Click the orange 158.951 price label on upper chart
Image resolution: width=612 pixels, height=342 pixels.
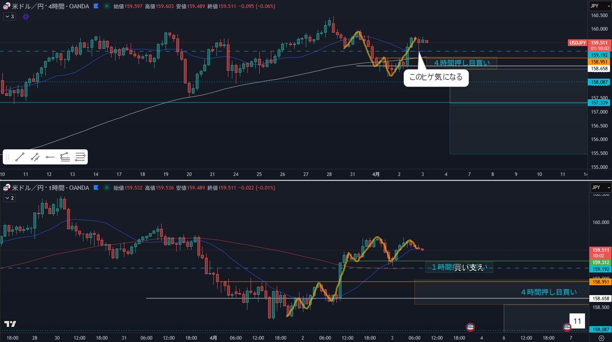[x=599, y=62]
